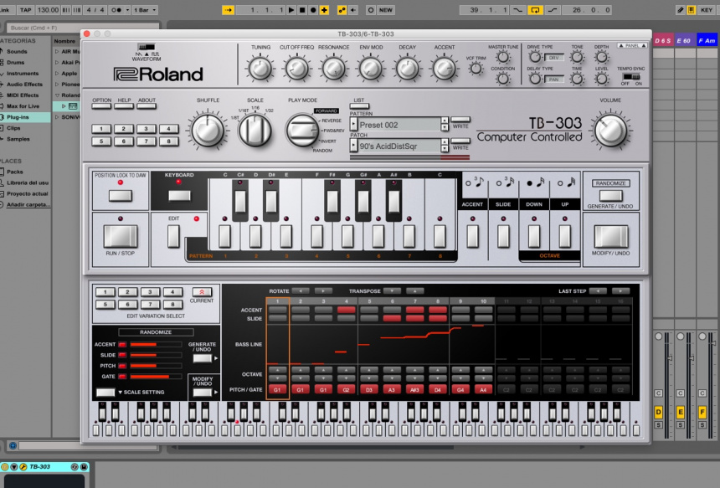Click the OPTION button
Viewport: 720px width, 488px height.
(x=101, y=105)
